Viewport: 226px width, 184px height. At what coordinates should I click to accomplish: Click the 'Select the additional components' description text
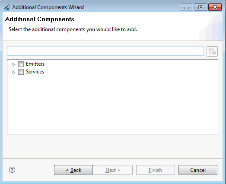[x=73, y=29]
